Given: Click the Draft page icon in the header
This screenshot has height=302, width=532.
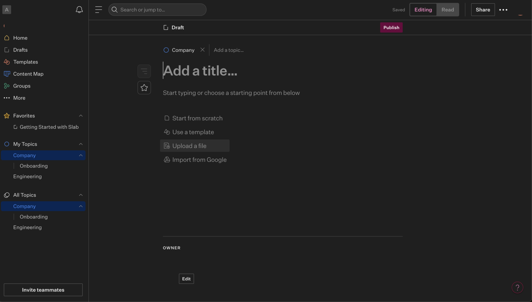Looking at the screenshot, I should (166, 27).
